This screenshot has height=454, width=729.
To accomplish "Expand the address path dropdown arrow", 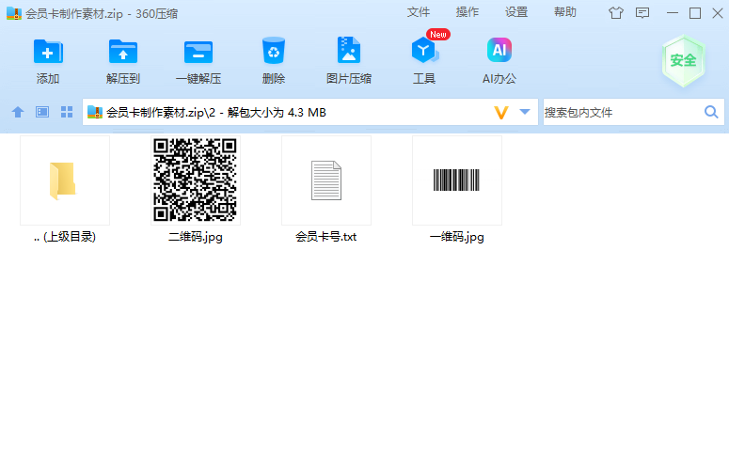I will click(525, 112).
